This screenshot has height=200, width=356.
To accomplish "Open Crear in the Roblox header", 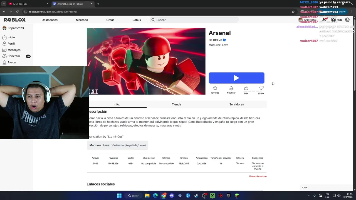I will (110, 20).
